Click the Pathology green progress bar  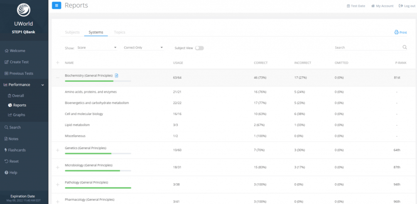(x=98, y=188)
